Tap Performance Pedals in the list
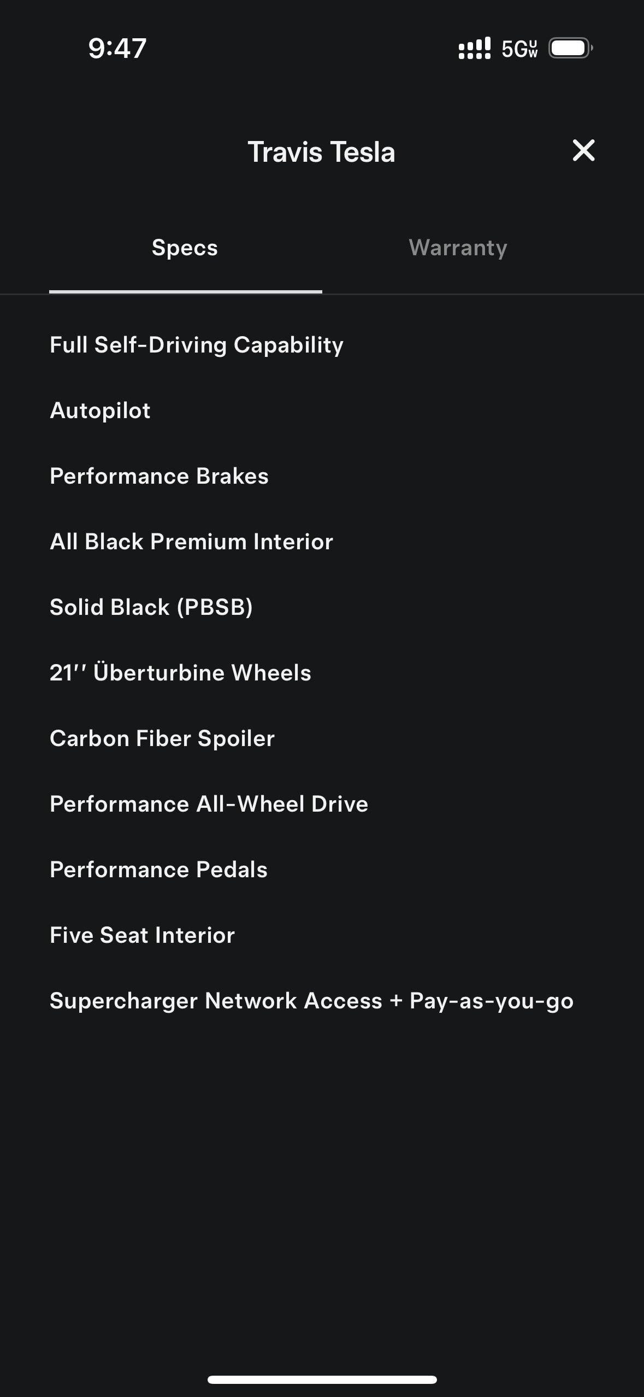This screenshot has width=644, height=1397. tap(158, 870)
